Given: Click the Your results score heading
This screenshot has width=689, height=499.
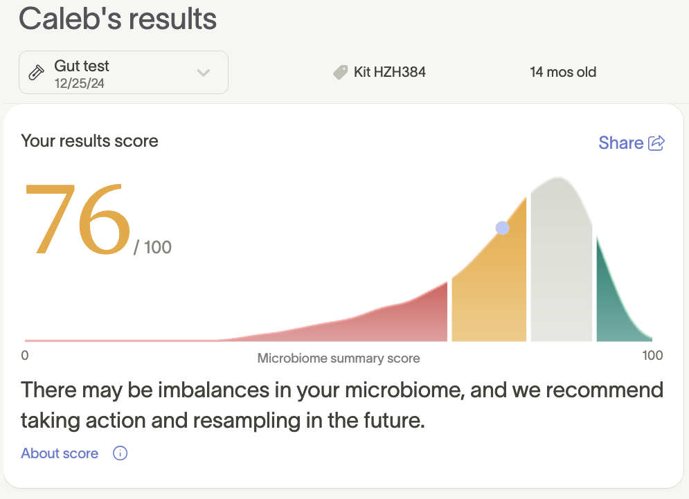Looking at the screenshot, I should (x=89, y=141).
